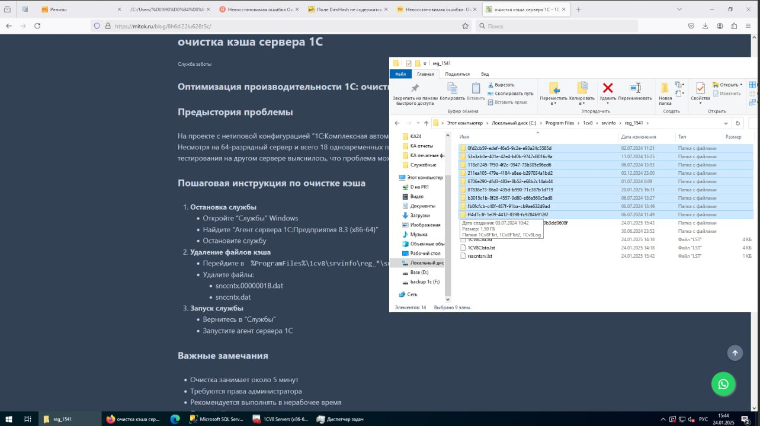This screenshot has width=760, height=426.
Task: Open the address bar history dropdown
Action: pos(726,123)
